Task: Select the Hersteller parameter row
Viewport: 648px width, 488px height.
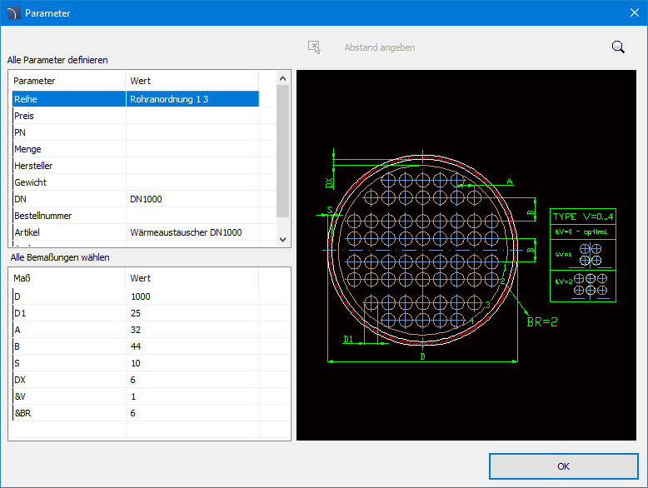Action: point(68,166)
